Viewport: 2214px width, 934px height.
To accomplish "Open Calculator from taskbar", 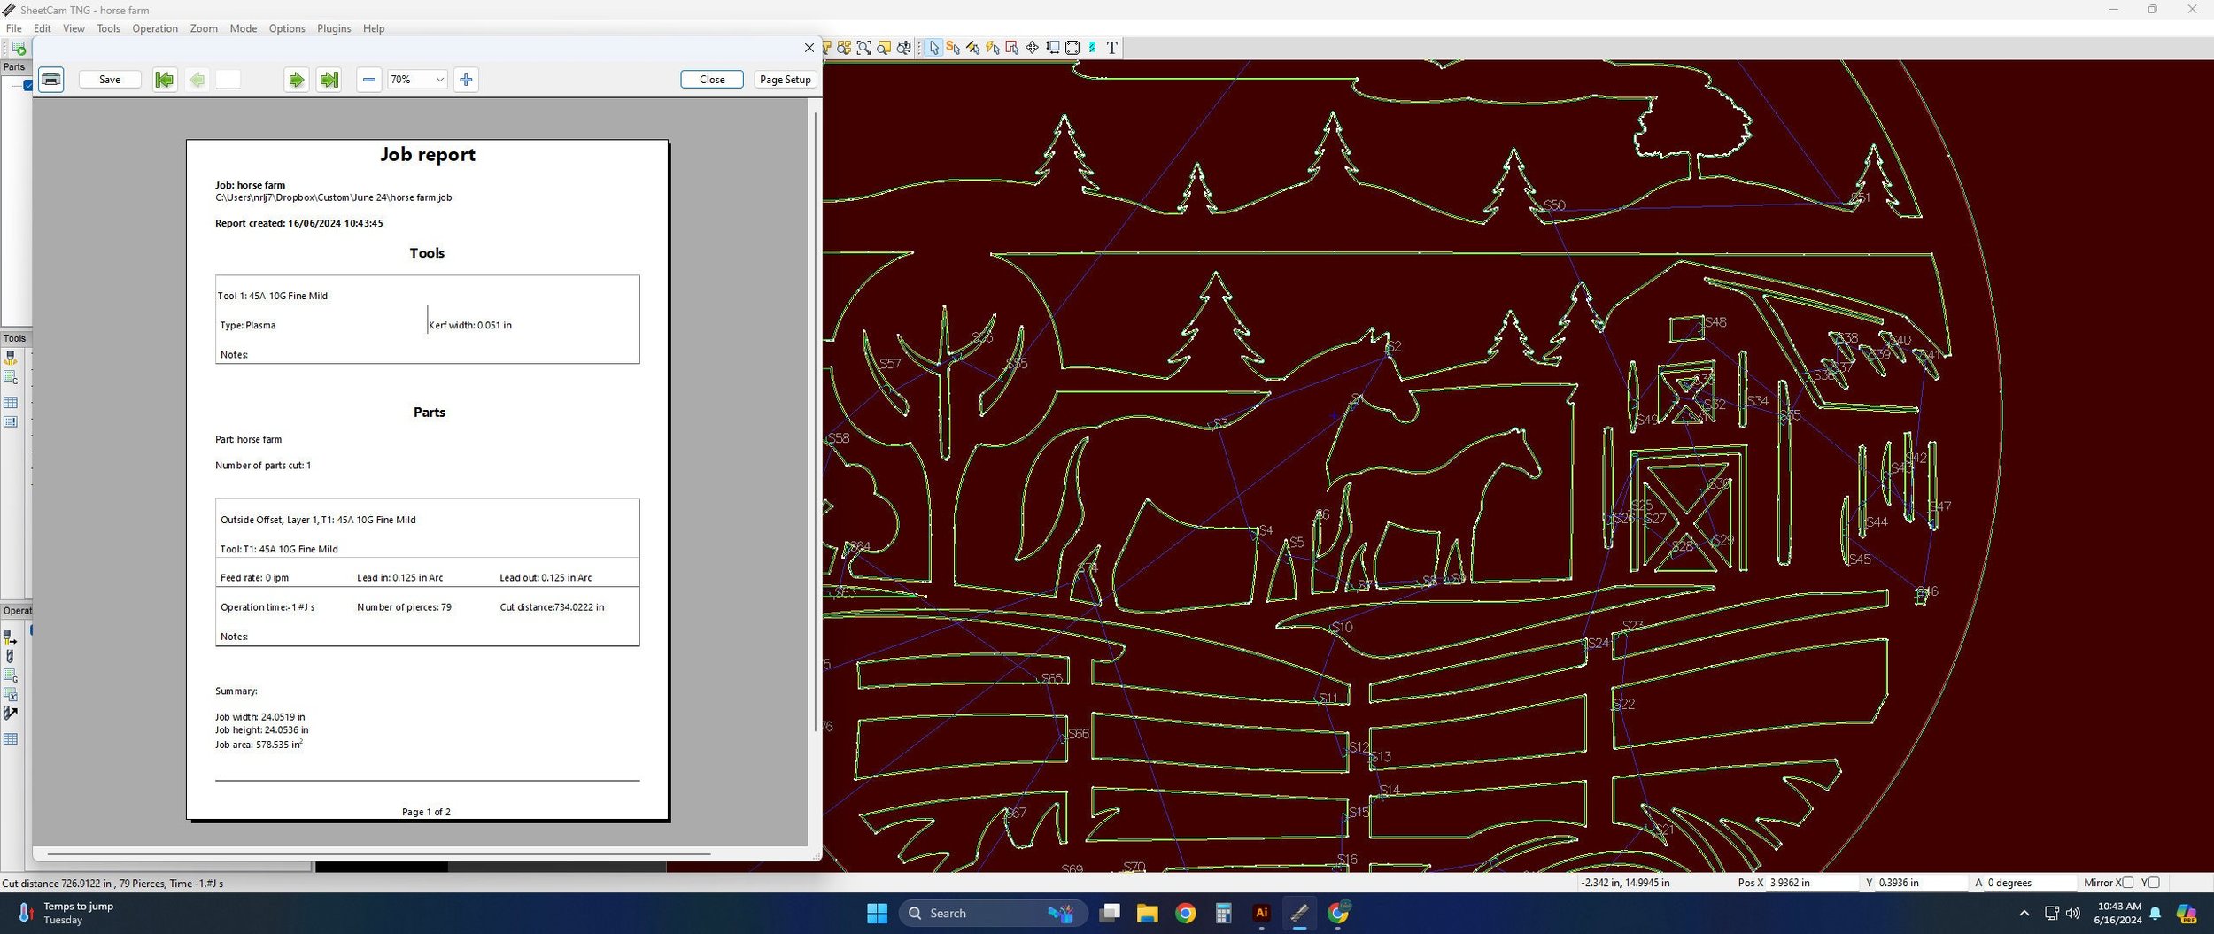I will point(1223,914).
